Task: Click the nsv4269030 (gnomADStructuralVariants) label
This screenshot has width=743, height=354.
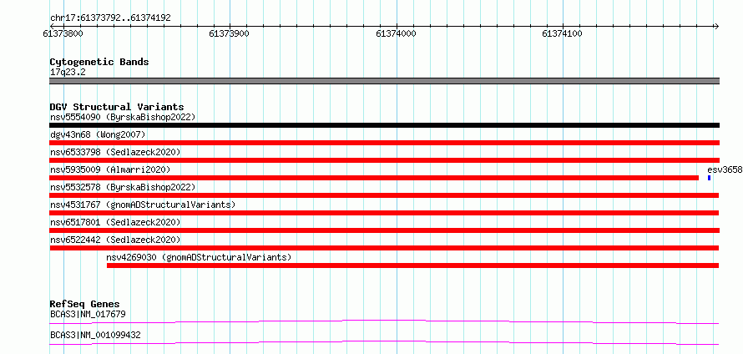Action: pyautogui.click(x=199, y=257)
